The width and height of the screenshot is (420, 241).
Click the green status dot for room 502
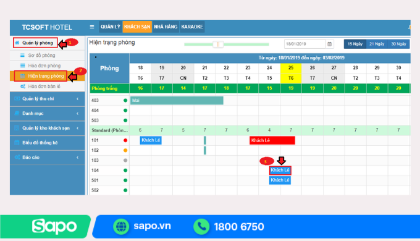click(x=125, y=190)
